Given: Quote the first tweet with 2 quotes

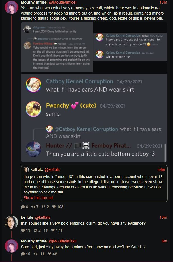Looking at the screenshot, I should pos(45,207).
